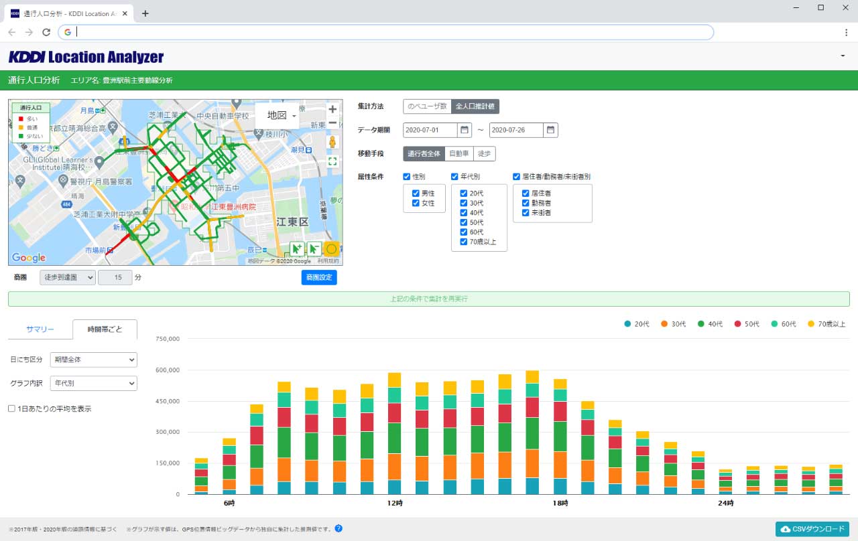Select 通行者全体 movement mode
The image size is (858, 541).
coord(424,153)
